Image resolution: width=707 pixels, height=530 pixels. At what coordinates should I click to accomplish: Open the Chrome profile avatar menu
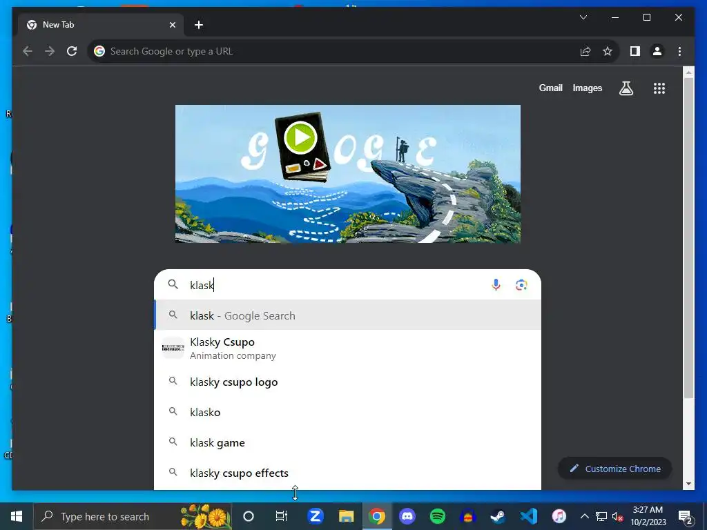(x=657, y=51)
